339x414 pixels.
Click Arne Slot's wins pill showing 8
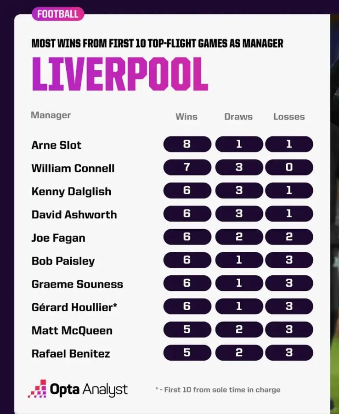(x=187, y=144)
